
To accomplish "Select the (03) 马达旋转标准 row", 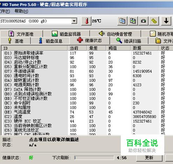I will pos(87,58).
